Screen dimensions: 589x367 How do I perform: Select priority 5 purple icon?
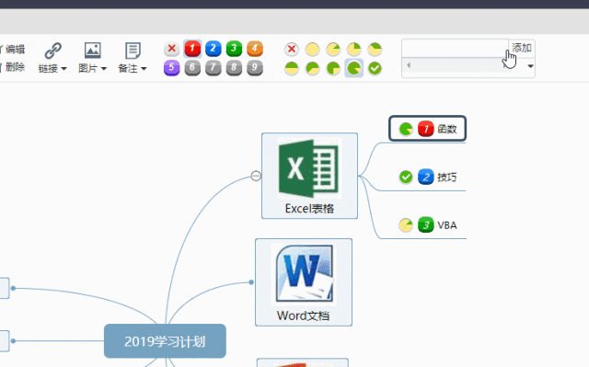point(172,68)
